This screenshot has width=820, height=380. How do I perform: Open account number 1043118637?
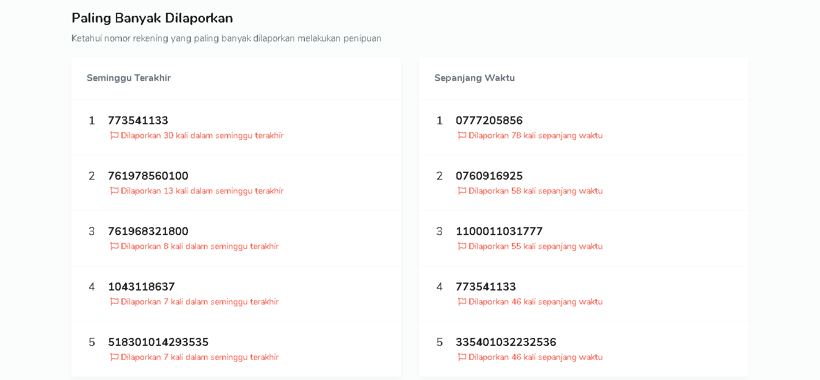142,287
